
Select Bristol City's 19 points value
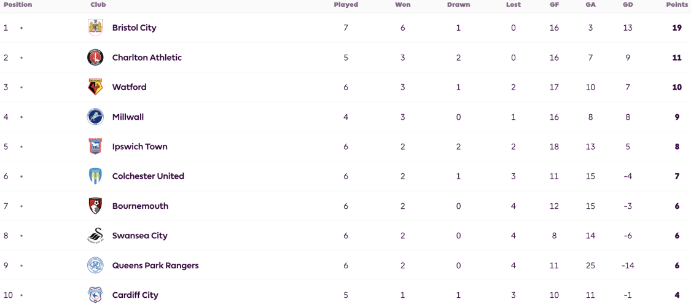pyautogui.click(x=677, y=28)
